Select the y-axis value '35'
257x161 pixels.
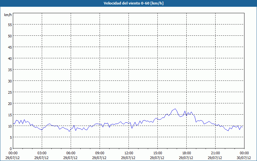10,70
